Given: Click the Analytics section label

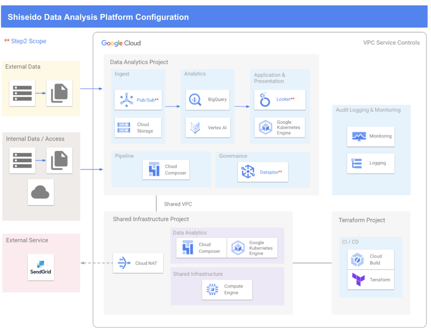Looking at the screenshot, I should 195,74.
